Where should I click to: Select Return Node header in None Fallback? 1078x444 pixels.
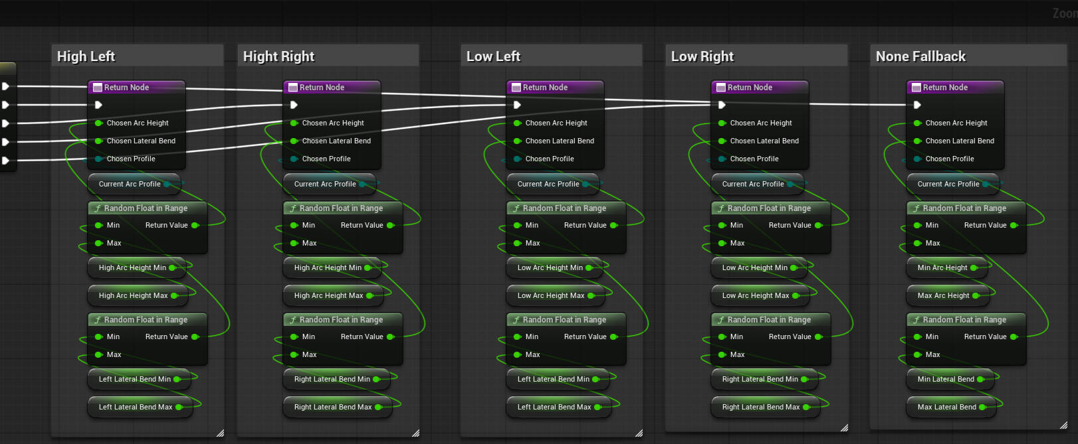(x=955, y=88)
